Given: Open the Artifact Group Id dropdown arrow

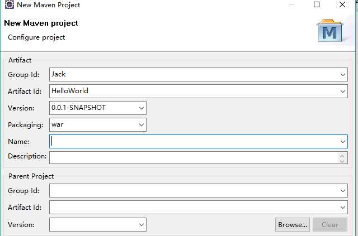Looking at the screenshot, I should [x=343, y=75].
